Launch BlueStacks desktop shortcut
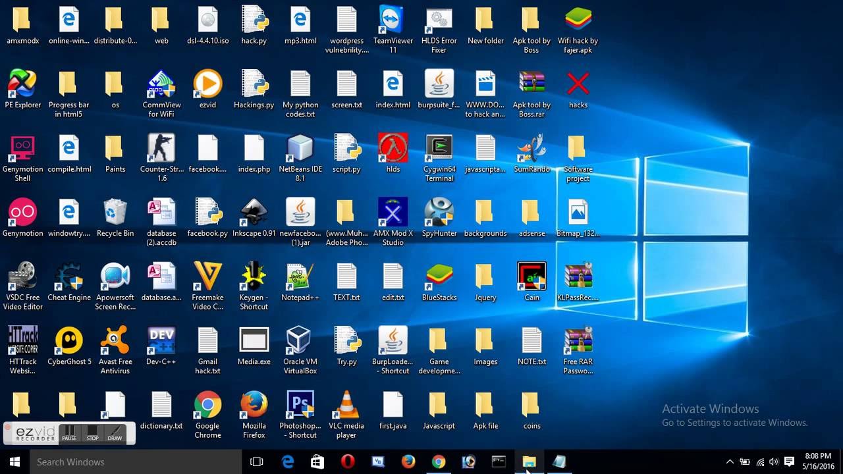 click(439, 282)
